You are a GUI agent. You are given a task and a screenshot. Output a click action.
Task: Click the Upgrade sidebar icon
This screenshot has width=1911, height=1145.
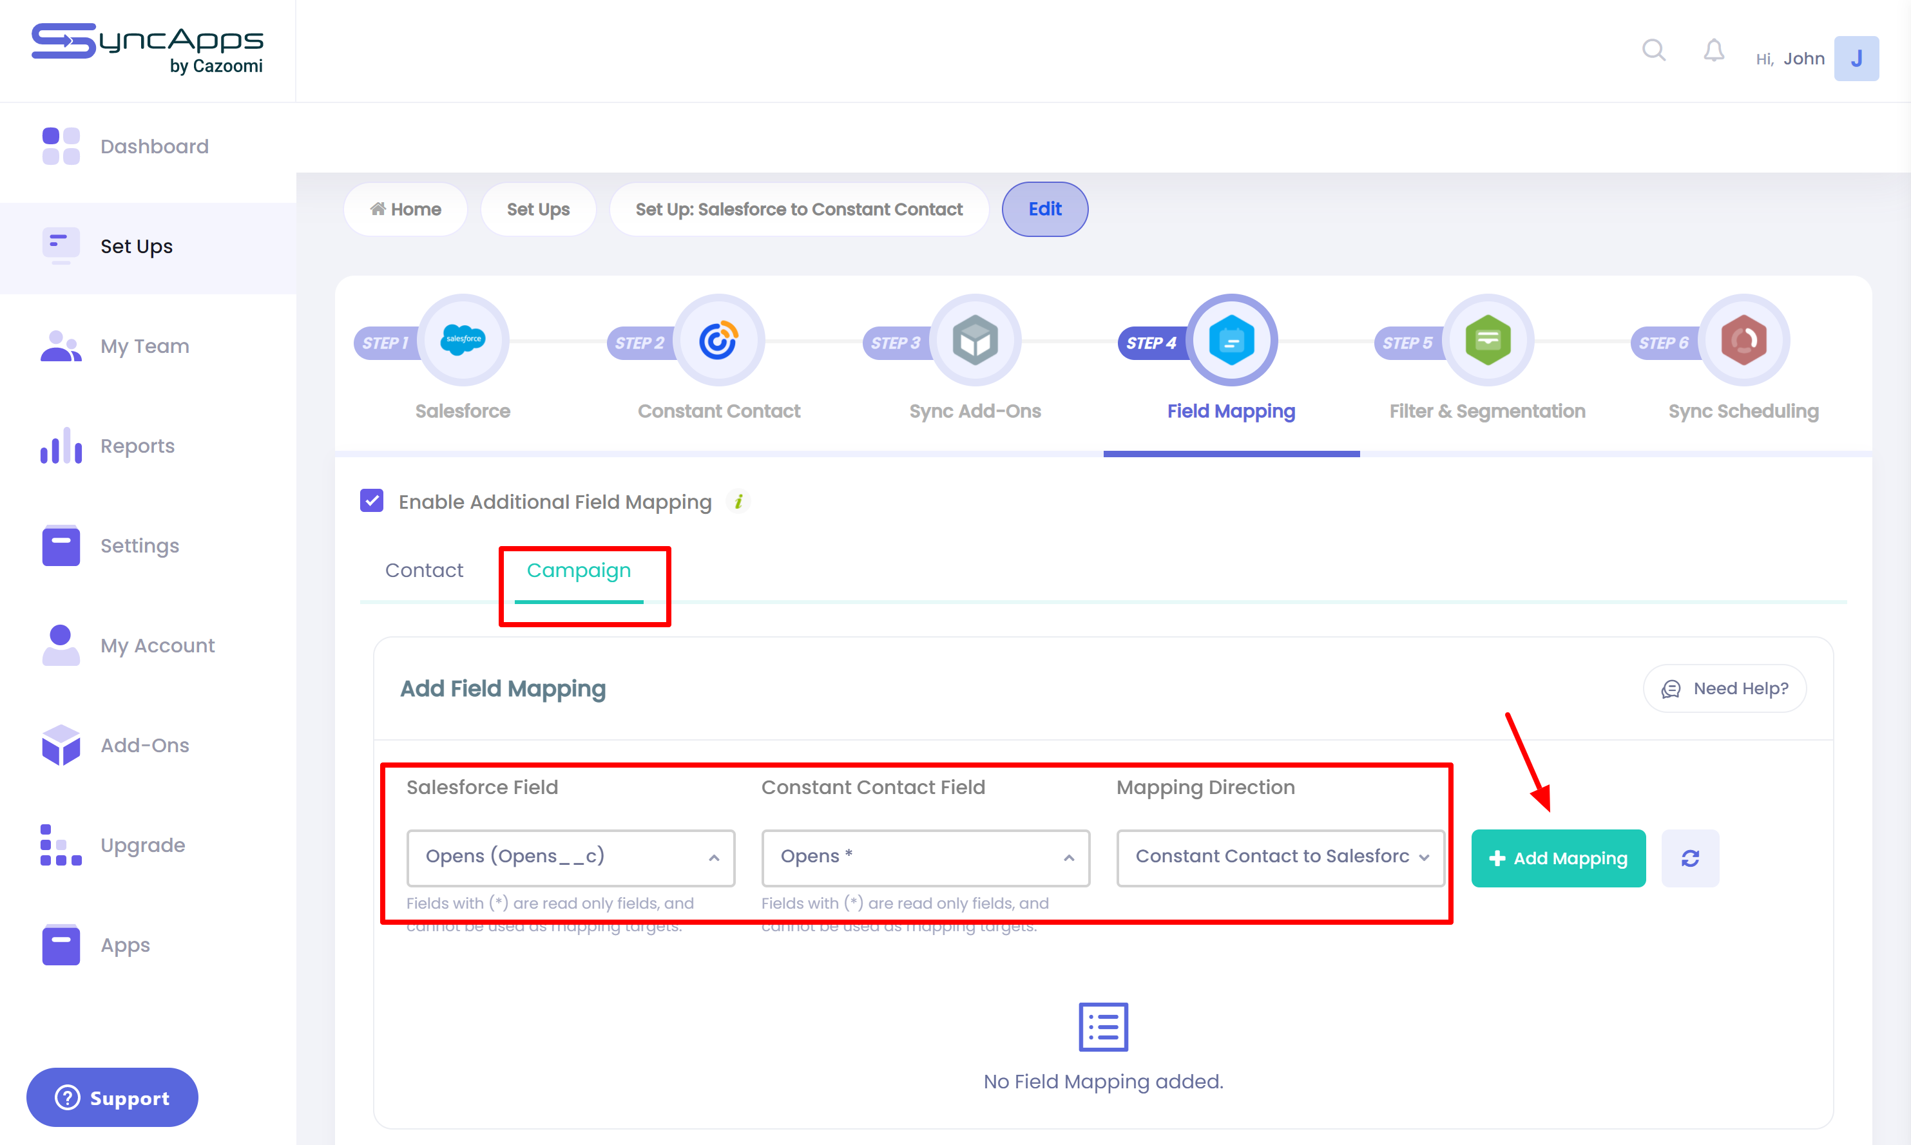pyautogui.click(x=61, y=845)
